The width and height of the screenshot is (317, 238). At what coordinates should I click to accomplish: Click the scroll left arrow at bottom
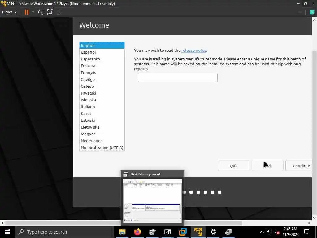click(2, 223)
